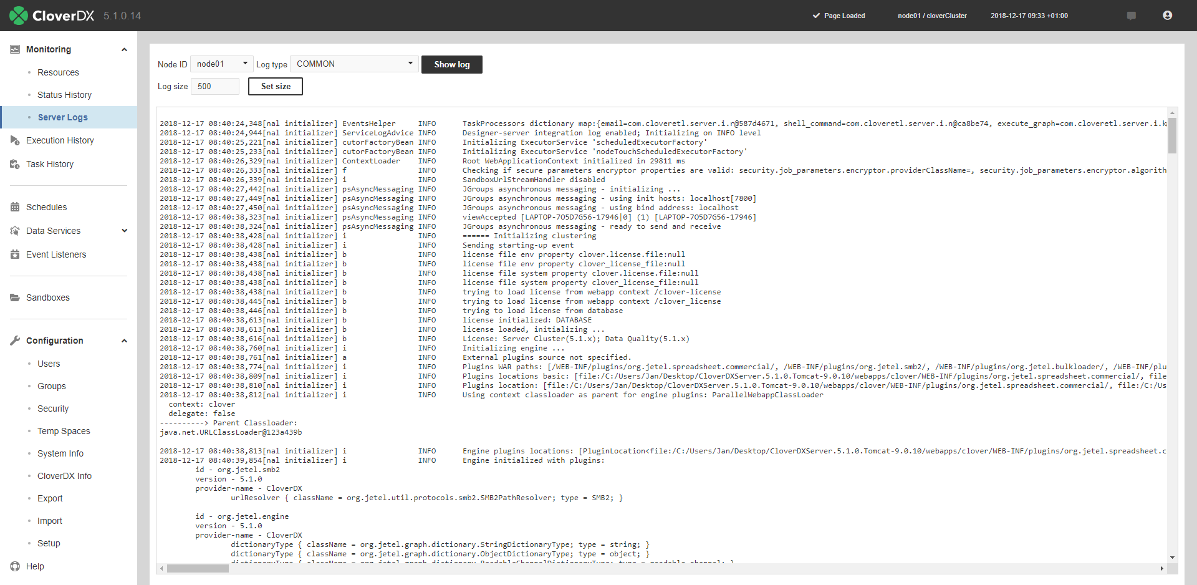Click log line 'license initialized: DATABASE'
Image resolution: width=1197 pixels, height=585 pixels.
(527, 320)
